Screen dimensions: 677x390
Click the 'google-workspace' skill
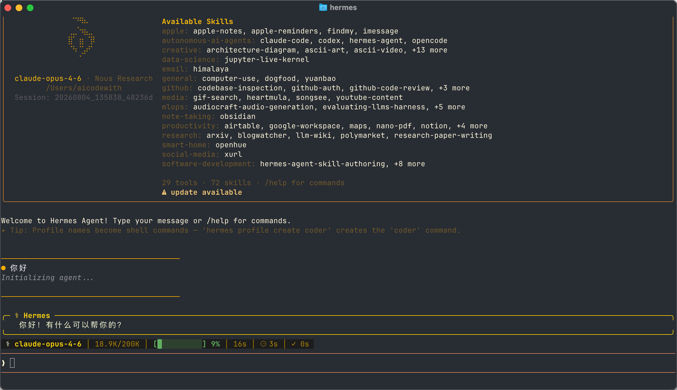click(304, 126)
